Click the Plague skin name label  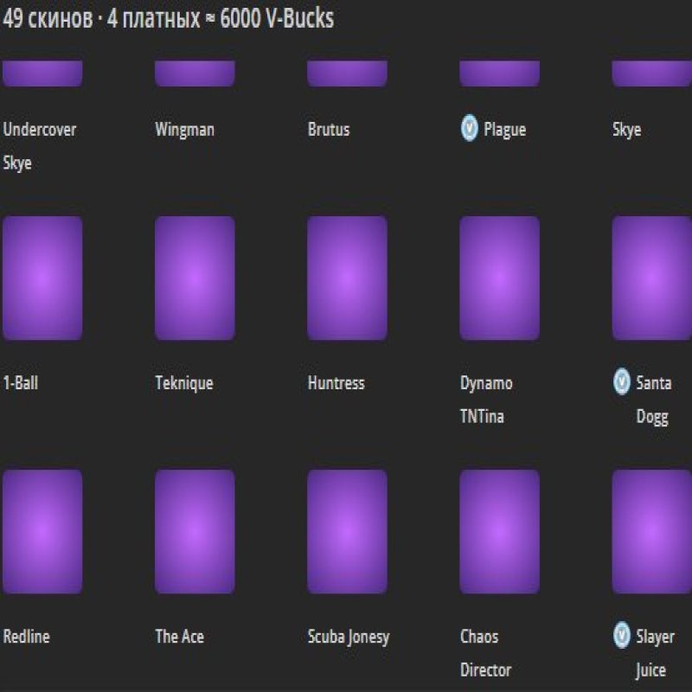pos(503,130)
